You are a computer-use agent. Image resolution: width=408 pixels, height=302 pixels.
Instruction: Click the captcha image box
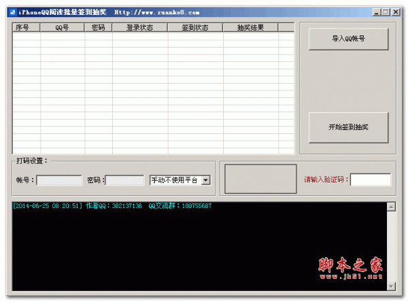pos(260,179)
